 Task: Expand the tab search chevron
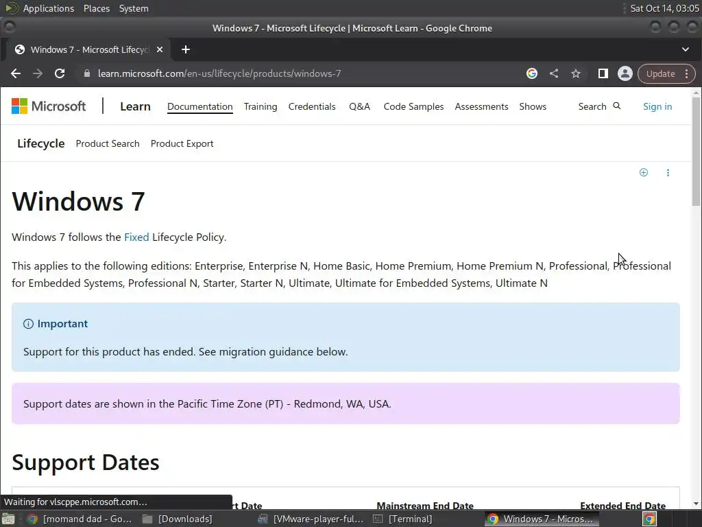click(x=686, y=49)
